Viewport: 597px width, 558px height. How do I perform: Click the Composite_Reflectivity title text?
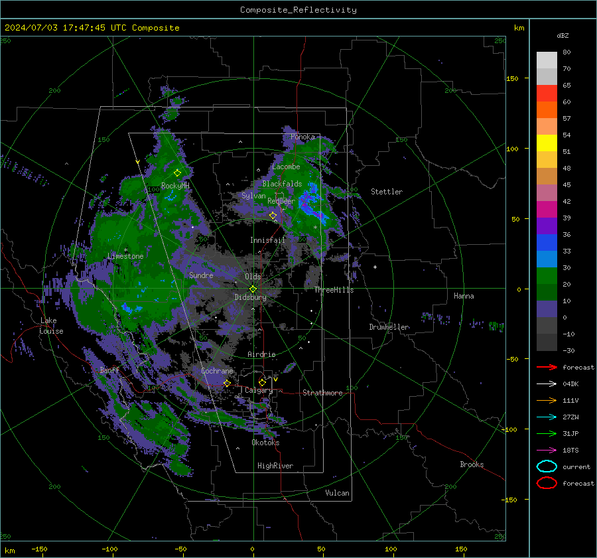coord(298,10)
